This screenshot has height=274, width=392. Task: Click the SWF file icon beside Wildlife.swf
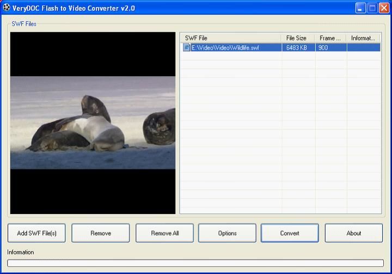coord(187,47)
